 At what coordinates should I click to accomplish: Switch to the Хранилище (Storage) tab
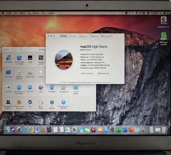[83, 36]
